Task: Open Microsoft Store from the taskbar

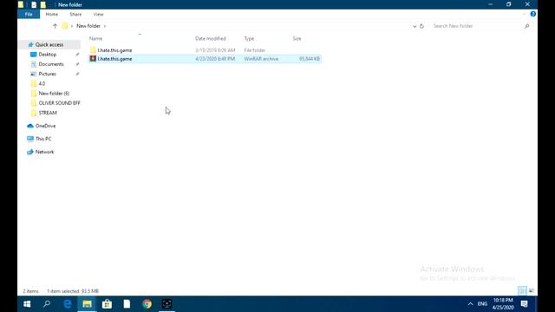Action: [x=107, y=304]
